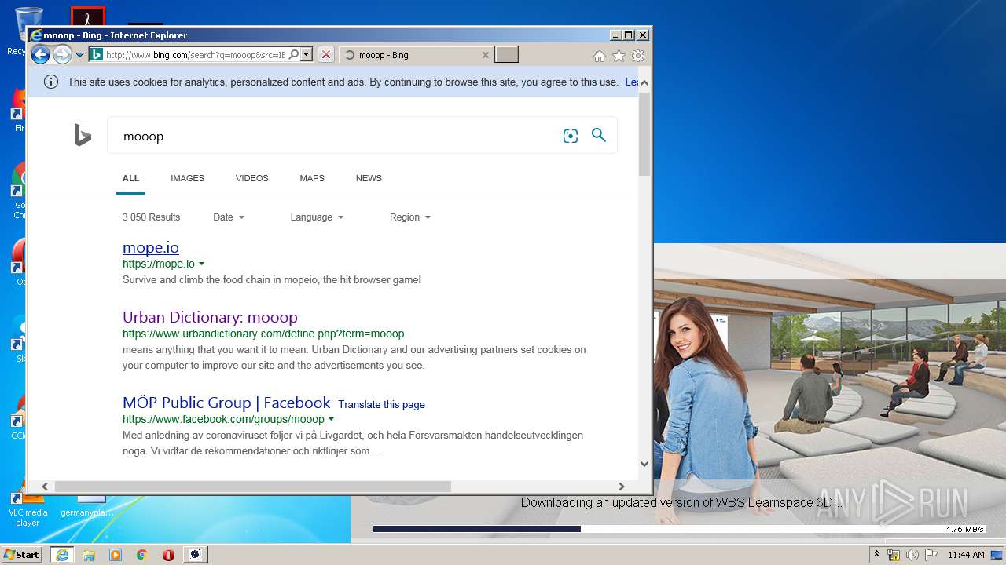
Task: Open the mope.io search result
Action: [x=151, y=247]
